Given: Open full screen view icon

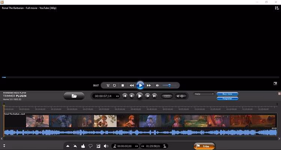Looking at the screenshot, I should tap(275, 84).
